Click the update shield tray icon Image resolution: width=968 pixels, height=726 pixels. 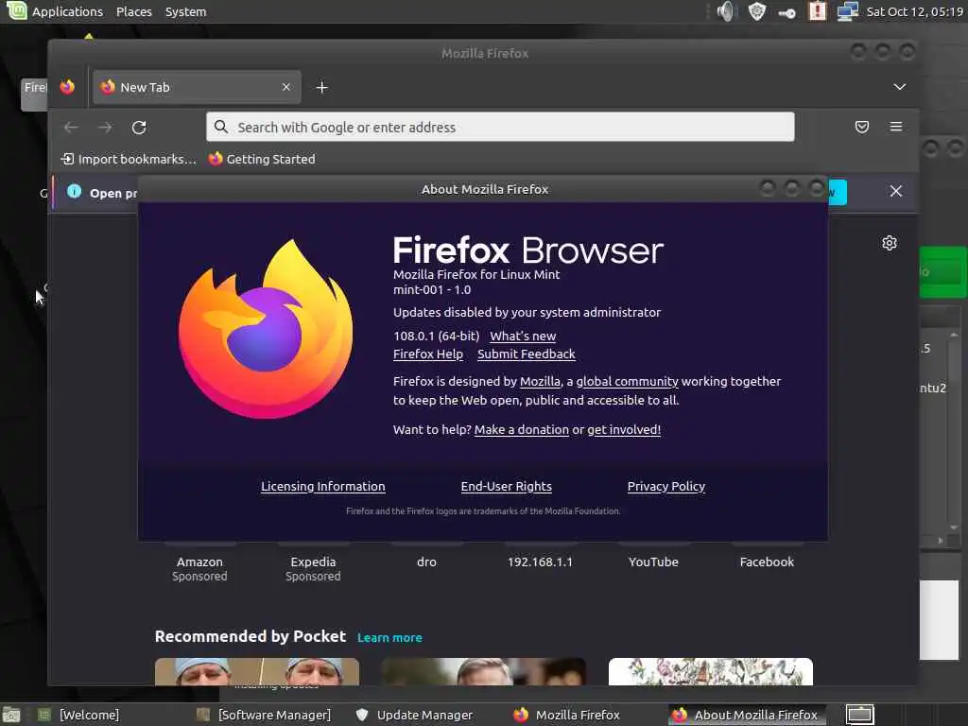[x=757, y=11]
